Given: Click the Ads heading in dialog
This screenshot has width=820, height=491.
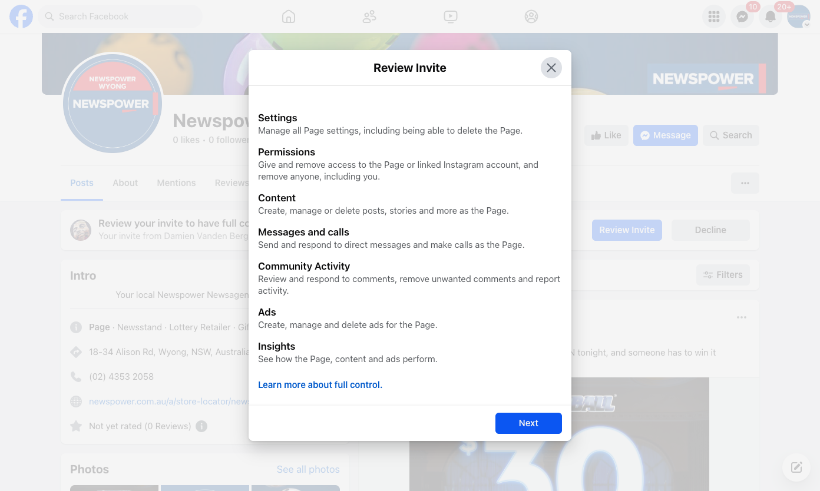Looking at the screenshot, I should [x=267, y=312].
